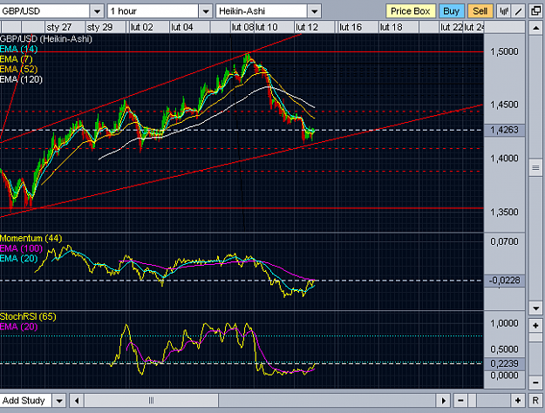Click the horizontal scroll left arrow

(x=77, y=401)
